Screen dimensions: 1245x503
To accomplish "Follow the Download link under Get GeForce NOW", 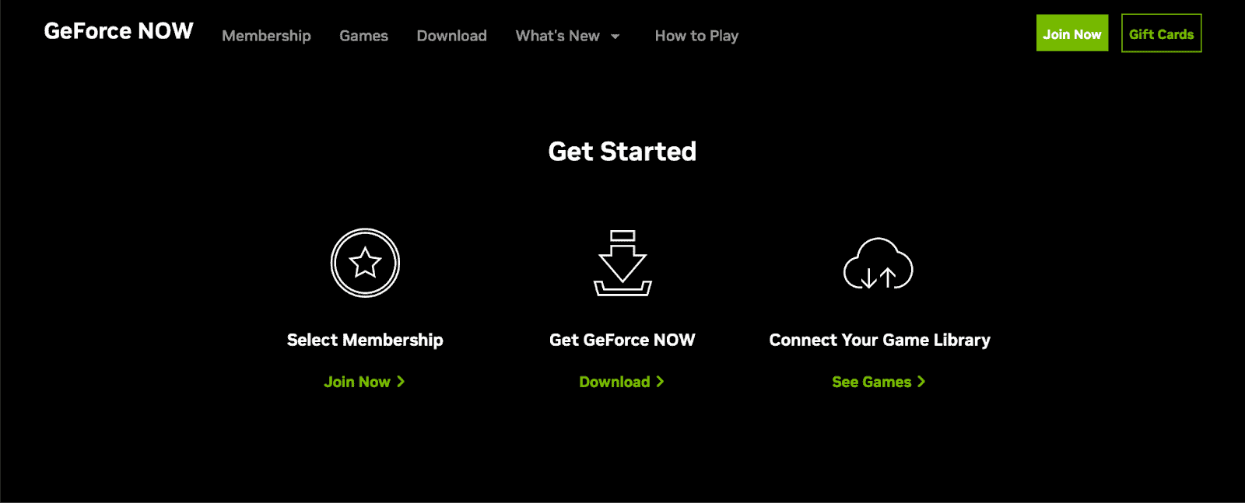I will coord(615,382).
